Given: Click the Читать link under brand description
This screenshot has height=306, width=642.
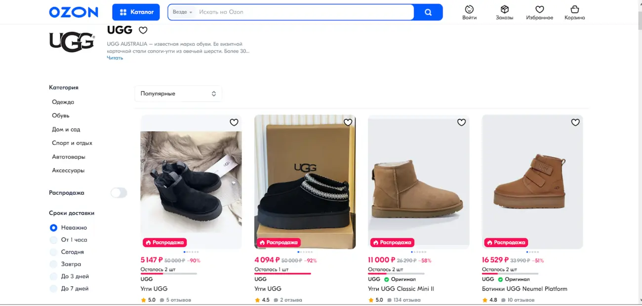Looking at the screenshot, I should [115, 58].
